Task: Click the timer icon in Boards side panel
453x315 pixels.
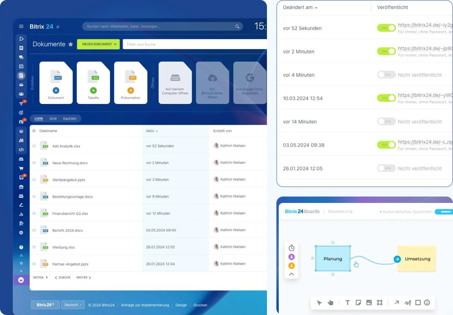Action: click(292, 248)
